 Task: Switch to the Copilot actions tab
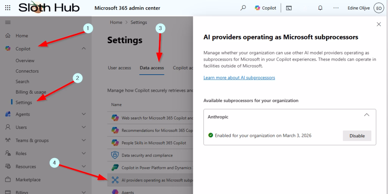point(183,68)
